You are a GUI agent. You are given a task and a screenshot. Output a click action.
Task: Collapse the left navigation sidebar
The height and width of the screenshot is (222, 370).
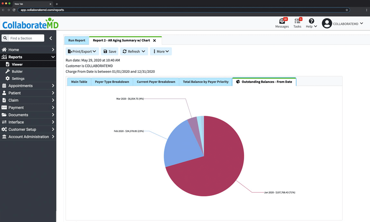coord(51,38)
